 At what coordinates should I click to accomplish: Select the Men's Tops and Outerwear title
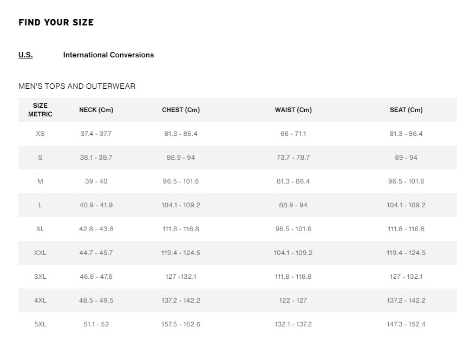[x=77, y=86]
